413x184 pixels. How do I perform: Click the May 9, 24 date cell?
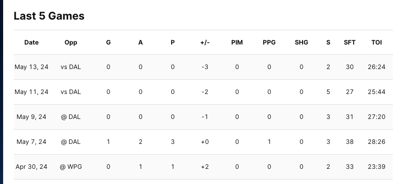pyautogui.click(x=30, y=117)
